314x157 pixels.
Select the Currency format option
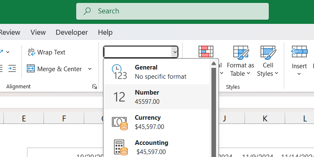pos(157,122)
